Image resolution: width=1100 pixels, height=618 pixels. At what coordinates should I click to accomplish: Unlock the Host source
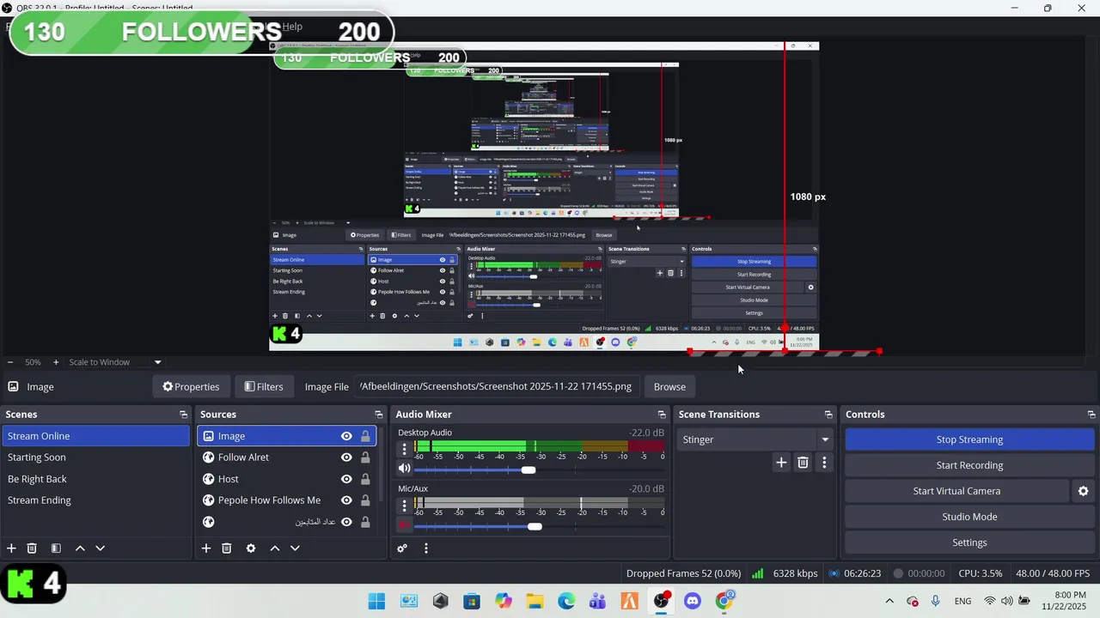coord(365,479)
